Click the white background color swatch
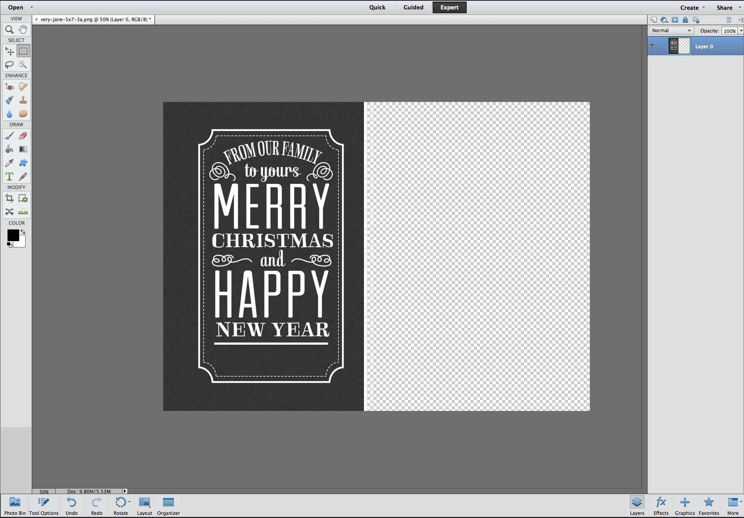This screenshot has width=744, height=518. coord(22,244)
